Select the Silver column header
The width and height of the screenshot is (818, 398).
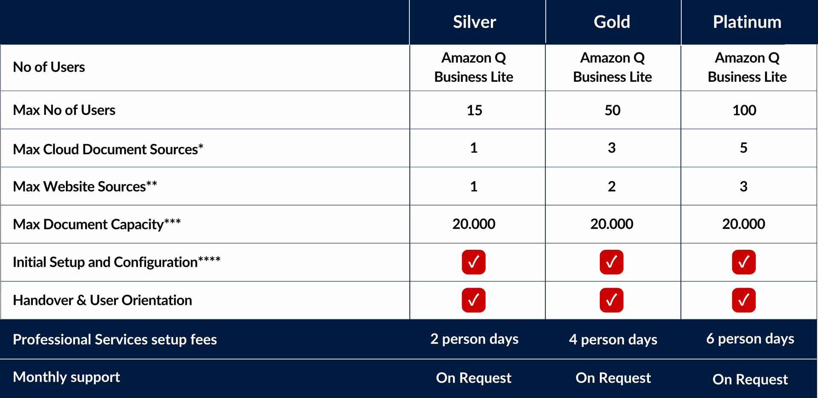[474, 22]
